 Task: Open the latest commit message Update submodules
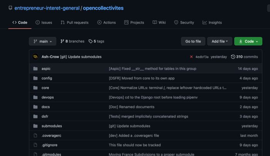(x=81, y=57)
